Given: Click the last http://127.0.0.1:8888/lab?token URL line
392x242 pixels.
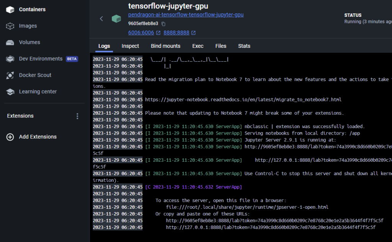Looking at the screenshot, I should pos(271,227).
